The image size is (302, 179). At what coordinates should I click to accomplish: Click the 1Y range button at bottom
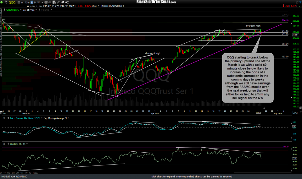click(x=5, y=173)
